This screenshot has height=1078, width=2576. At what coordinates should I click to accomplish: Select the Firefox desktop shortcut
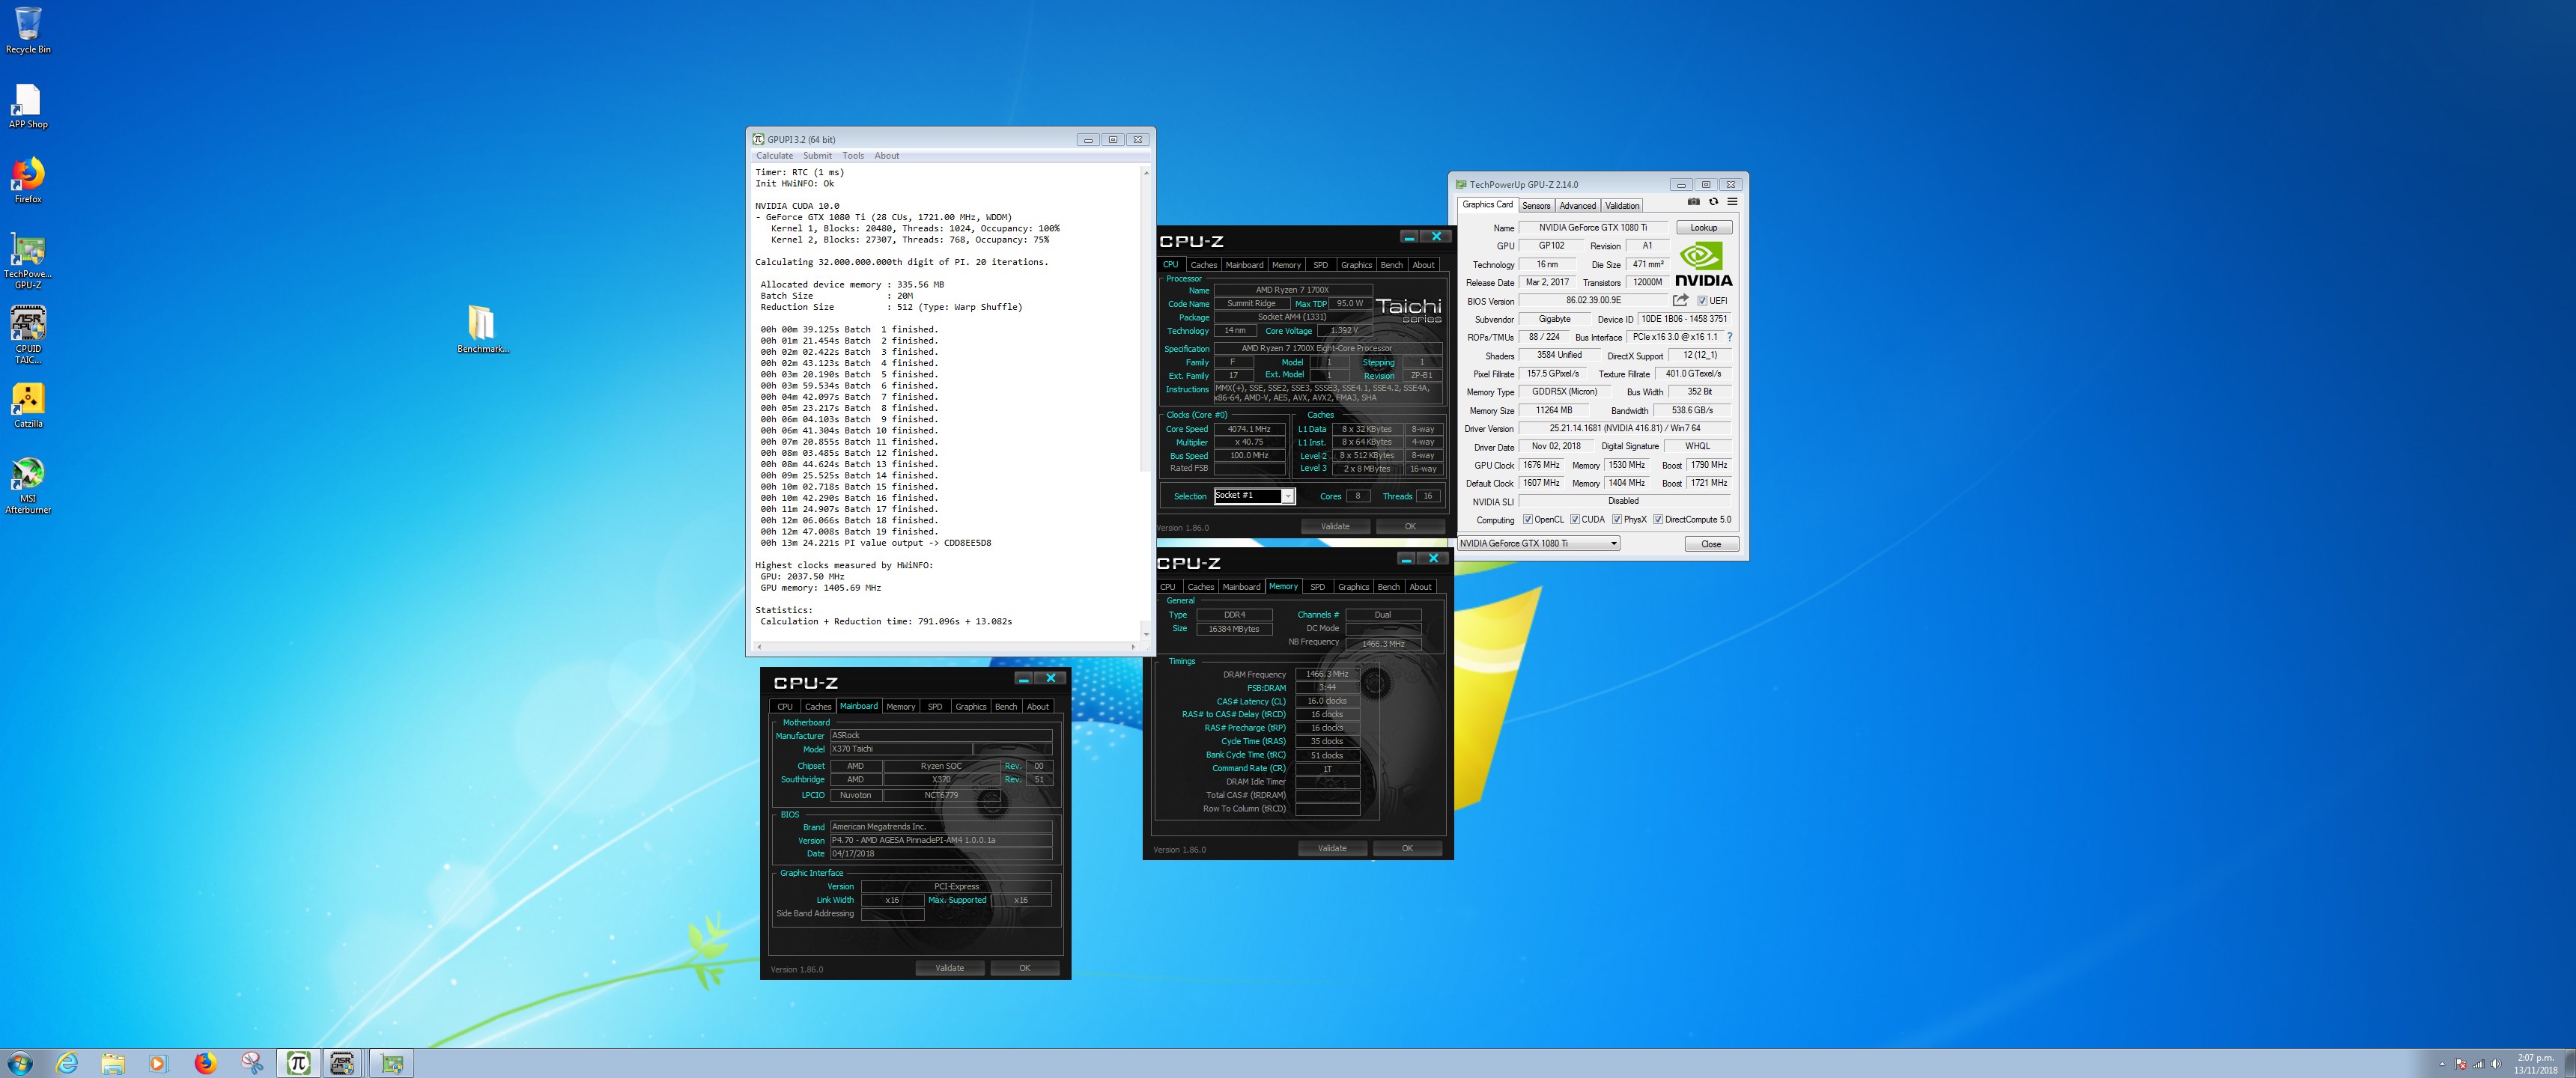(x=28, y=180)
